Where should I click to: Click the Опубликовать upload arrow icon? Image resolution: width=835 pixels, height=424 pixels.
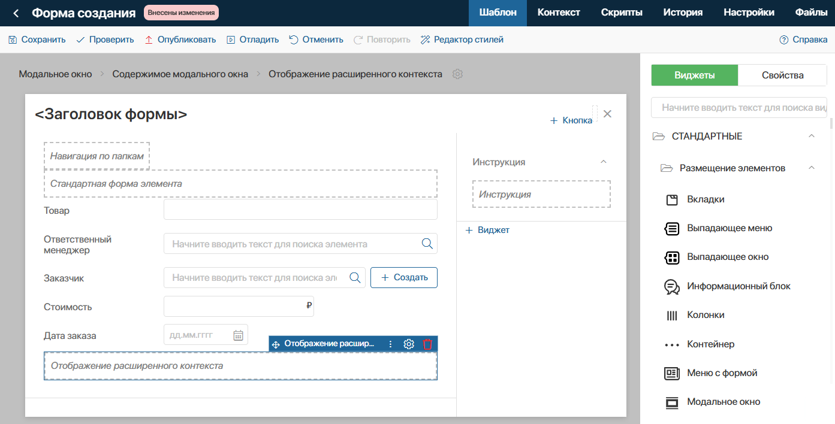(x=149, y=40)
